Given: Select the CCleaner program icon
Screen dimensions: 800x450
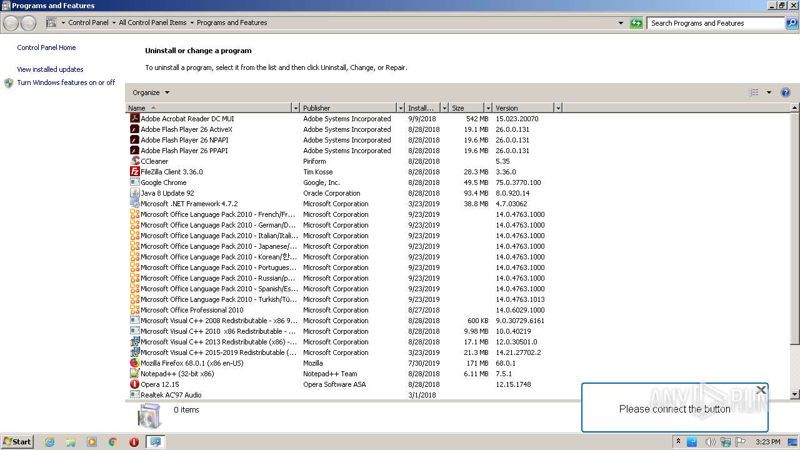Looking at the screenshot, I should tap(134, 161).
